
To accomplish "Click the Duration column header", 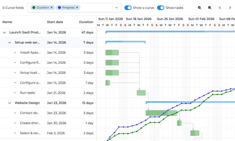I will 86,22.
